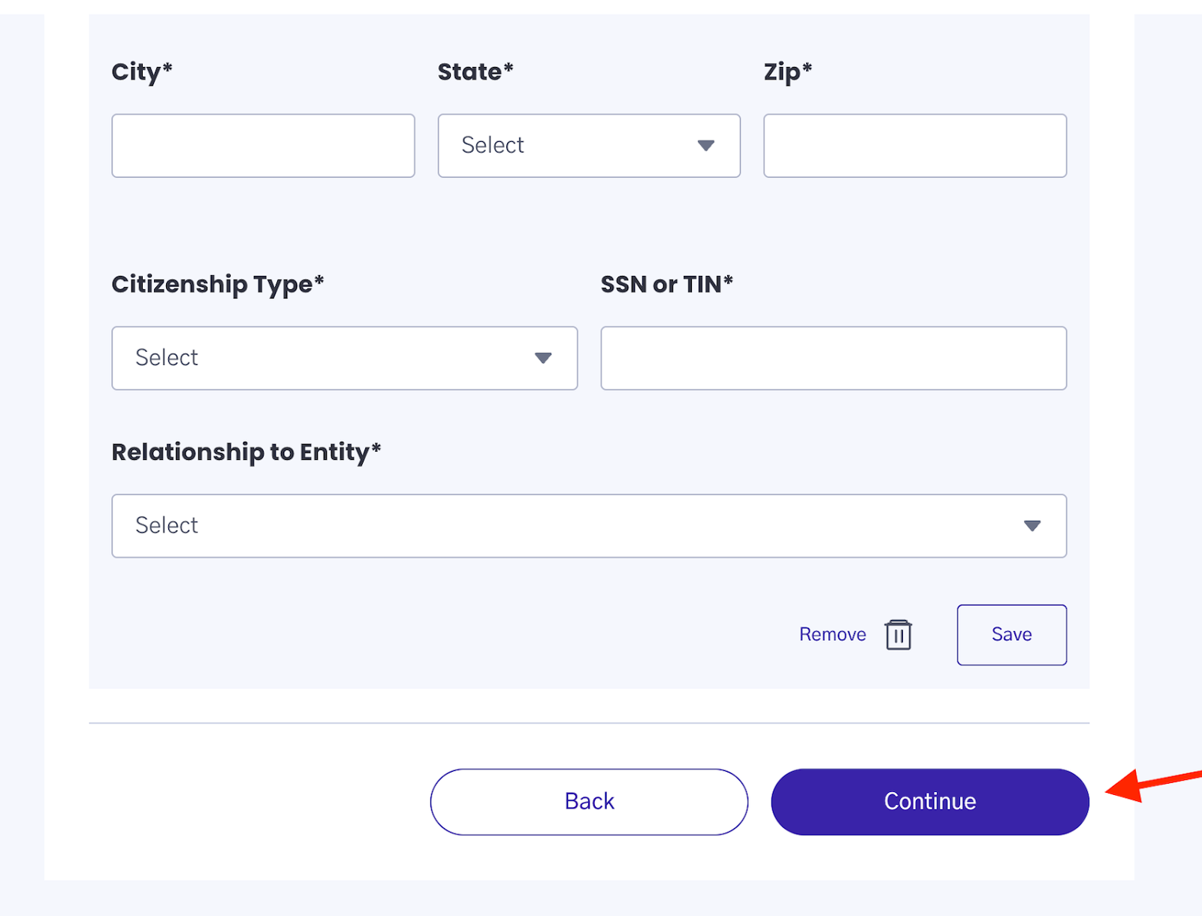Save the entry with the Save button
Viewport: 1202px width, 916px height.
1012,635
